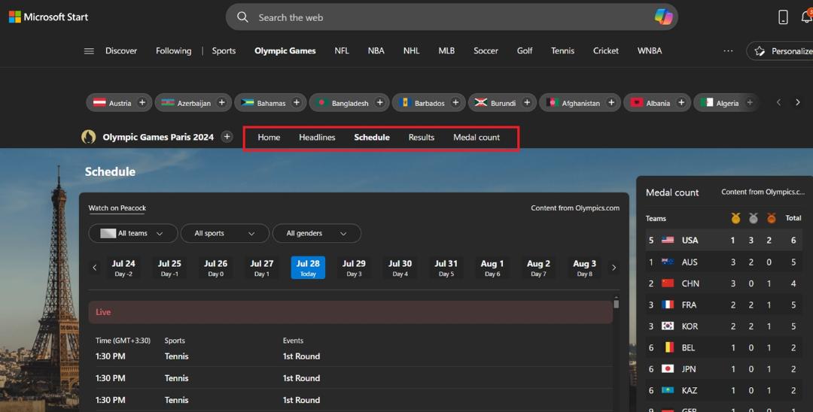The image size is (813, 412).
Task: Click the Olympic Games Paris 2024 flame logo
Action: [x=89, y=137]
